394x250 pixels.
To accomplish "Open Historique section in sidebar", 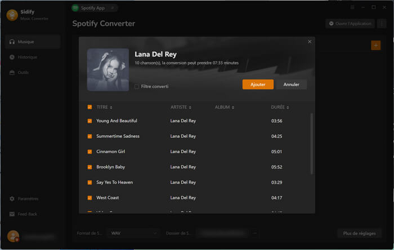I will coord(33,57).
